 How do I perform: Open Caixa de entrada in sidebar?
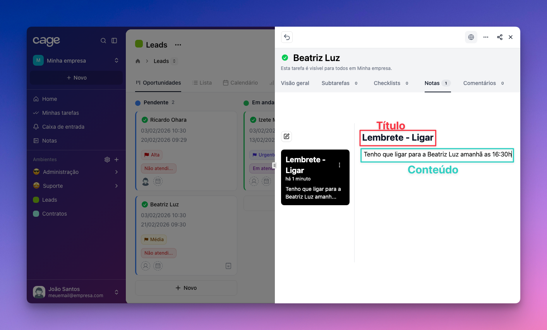63,127
